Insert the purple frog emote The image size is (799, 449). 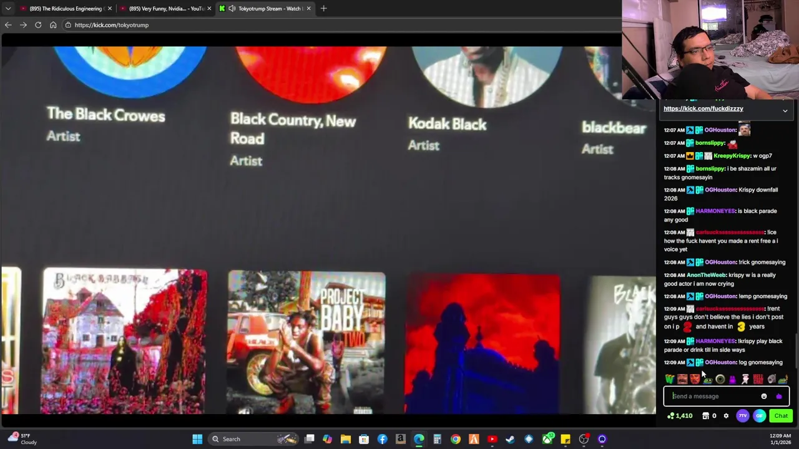click(x=732, y=379)
